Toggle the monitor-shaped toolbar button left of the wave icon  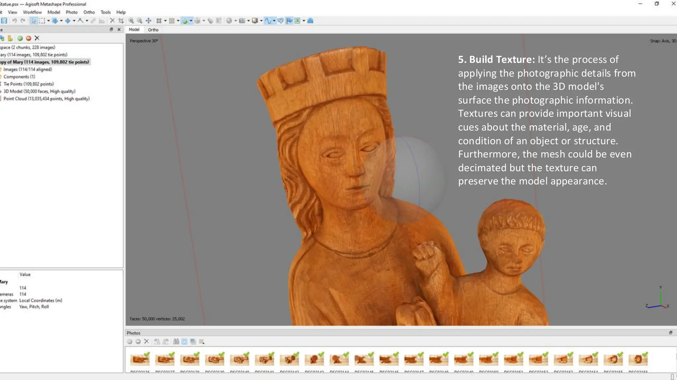click(255, 21)
